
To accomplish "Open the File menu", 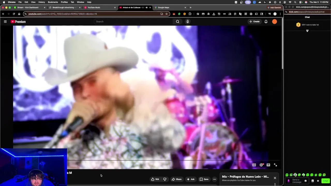I will [x=20, y=2].
